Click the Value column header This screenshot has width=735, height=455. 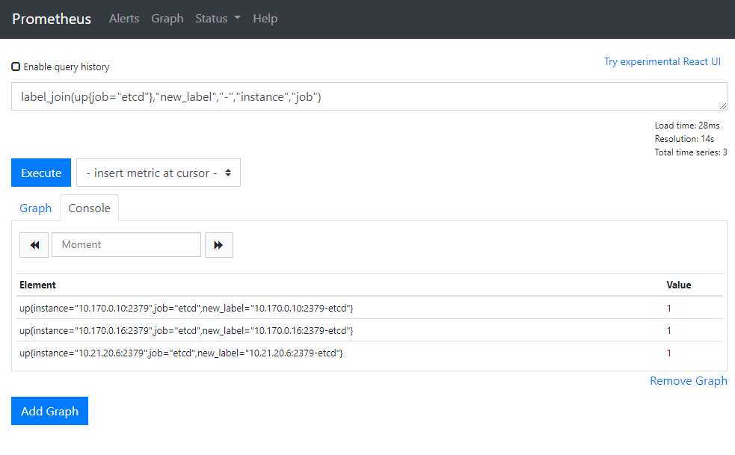(x=678, y=285)
